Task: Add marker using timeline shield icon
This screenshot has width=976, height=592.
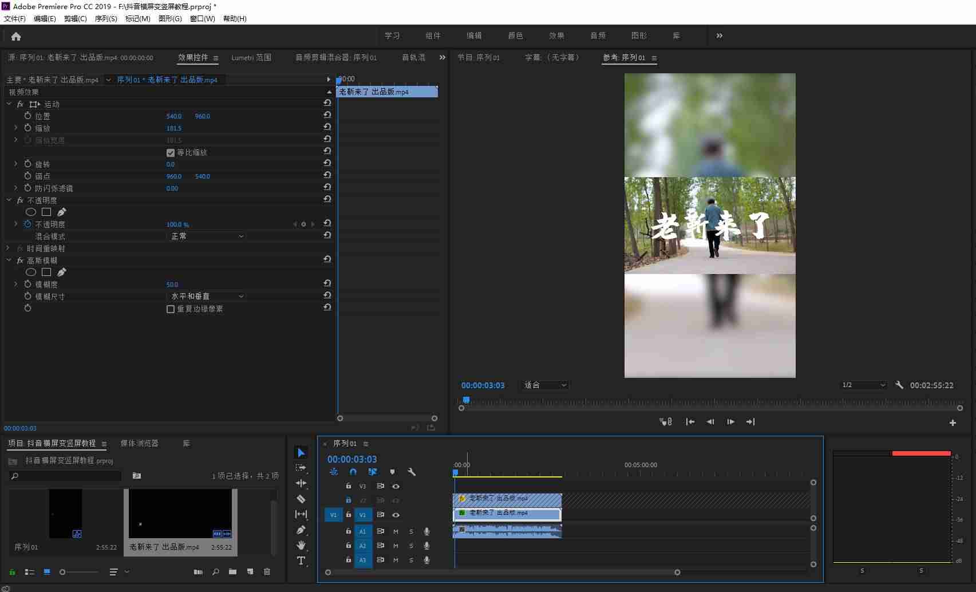Action: click(x=392, y=472)
